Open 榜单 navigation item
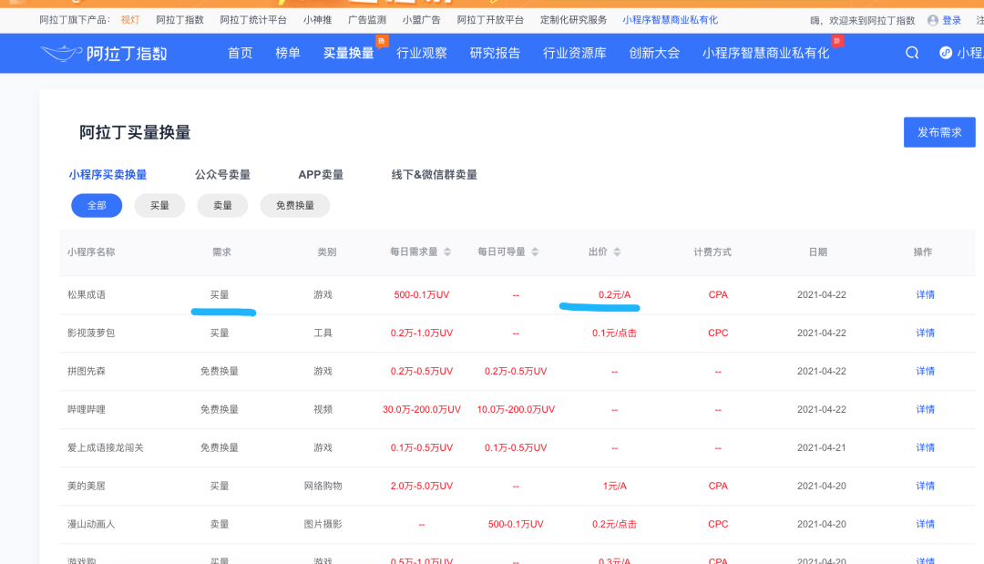The width and height of the screenshot is (984, 564). click(x=287, y=54)
